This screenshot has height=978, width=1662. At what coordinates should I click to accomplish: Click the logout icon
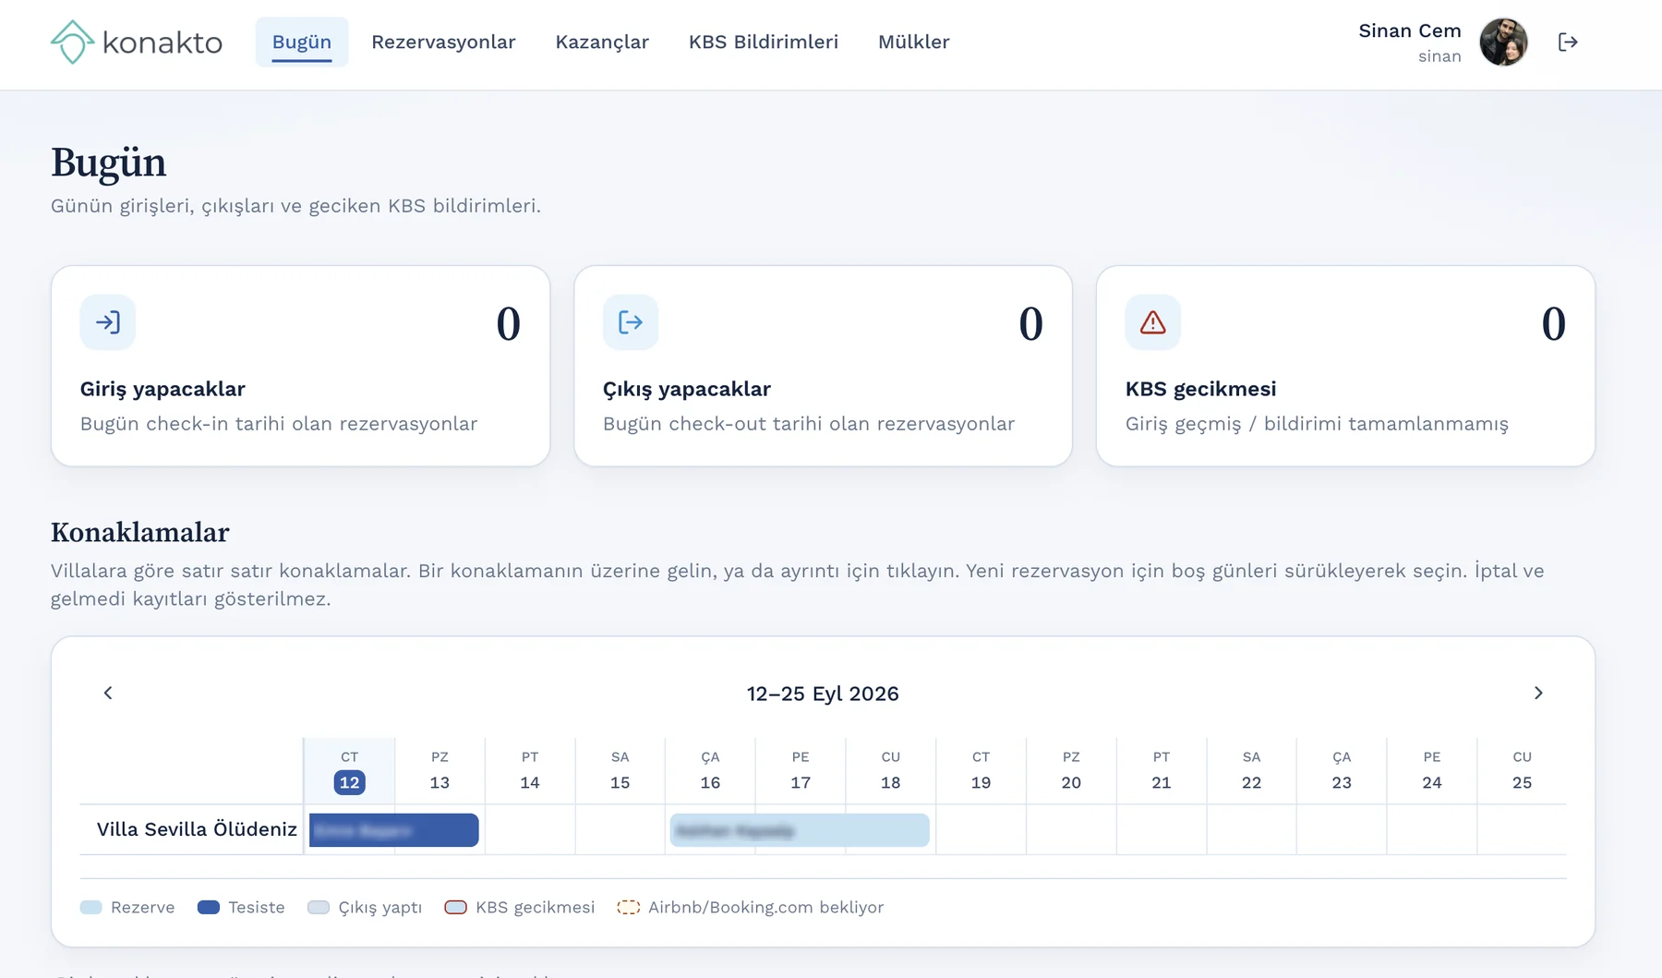click(x=1568, y=42)
